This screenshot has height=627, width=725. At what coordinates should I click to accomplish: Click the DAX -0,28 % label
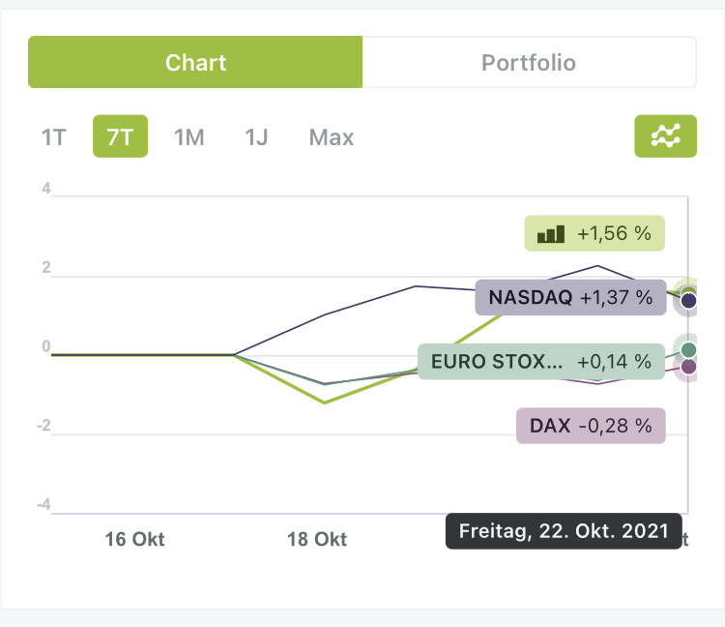click(591, 425)
